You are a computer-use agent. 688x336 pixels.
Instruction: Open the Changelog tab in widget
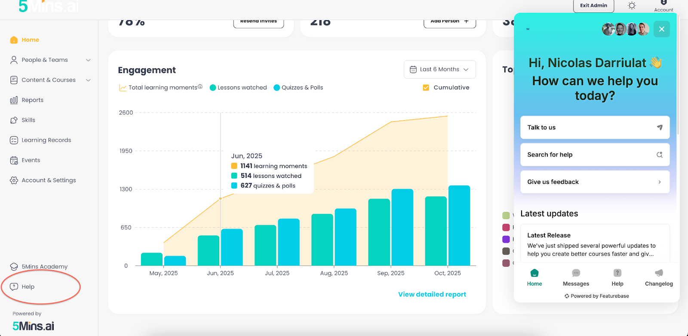pos(659,278)
